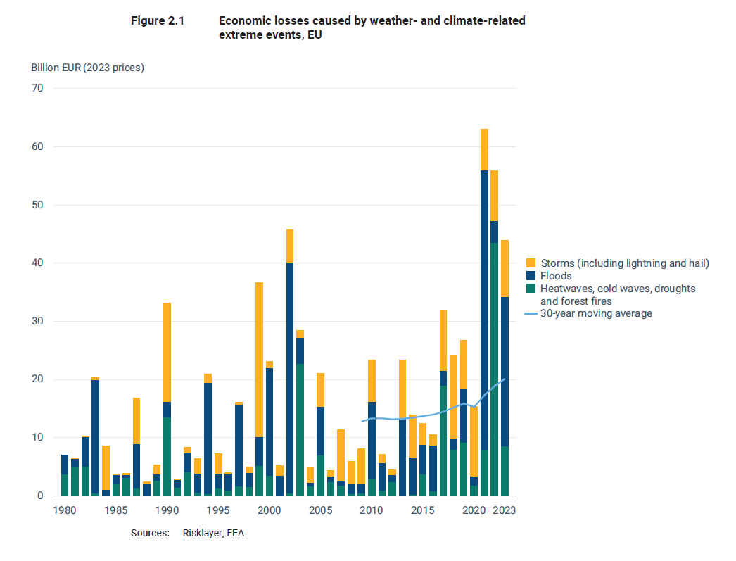Click the light blue moving average line
736x561 pixels.
click(422, 416)
